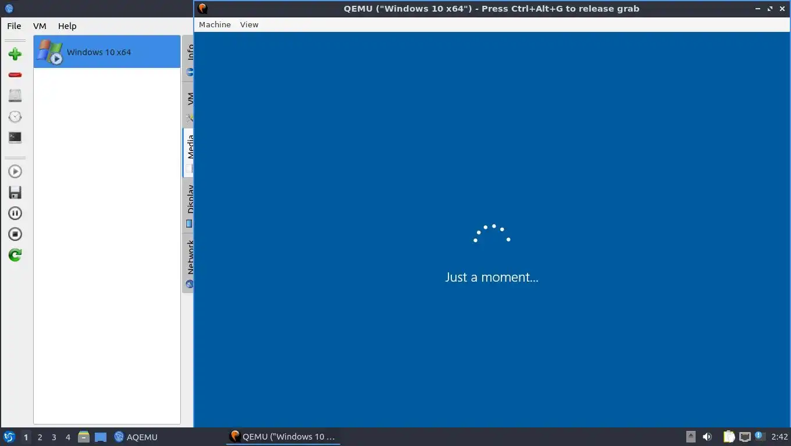The width and height of the screenshot is (791, 446).
Task: Open the desktop start menu icon in taskbar
Action: pos(9,437)
